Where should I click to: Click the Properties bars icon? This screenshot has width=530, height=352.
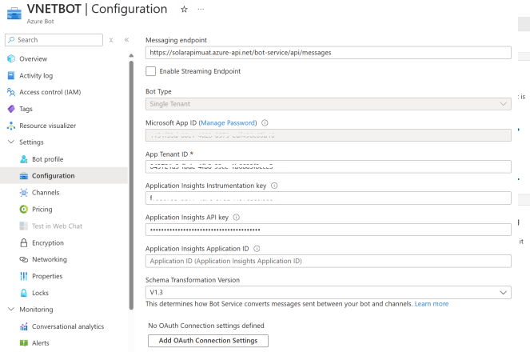pyautogui.click(x=24, y=276)
